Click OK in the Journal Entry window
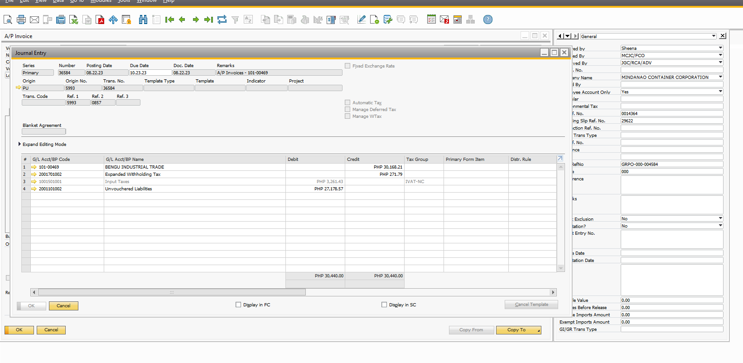Viewport: 743px width, 363px height. tap(31, 306)
